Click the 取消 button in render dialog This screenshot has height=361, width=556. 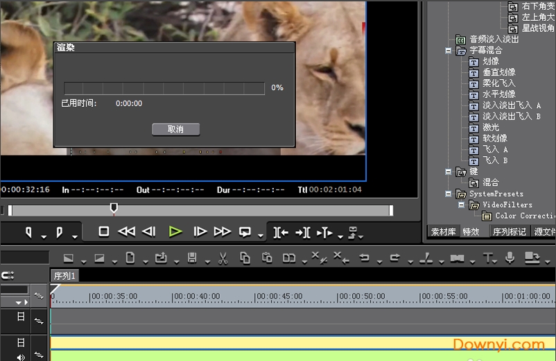pyautogui.click(x=175, y=129)
